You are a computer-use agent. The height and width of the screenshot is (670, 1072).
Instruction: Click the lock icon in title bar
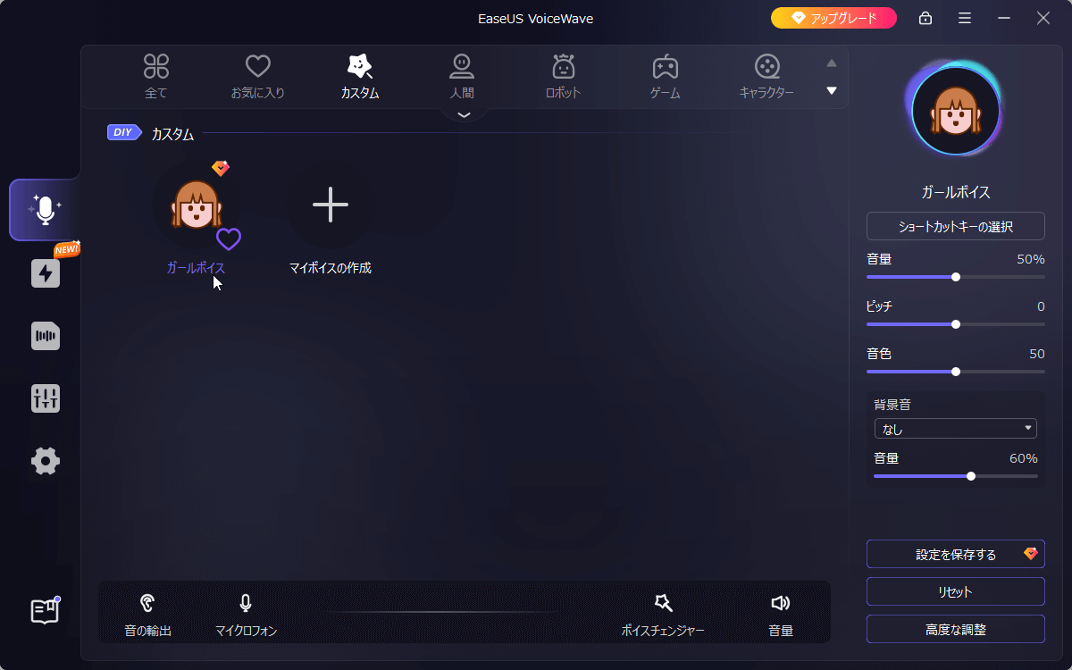tap(925, 19)
